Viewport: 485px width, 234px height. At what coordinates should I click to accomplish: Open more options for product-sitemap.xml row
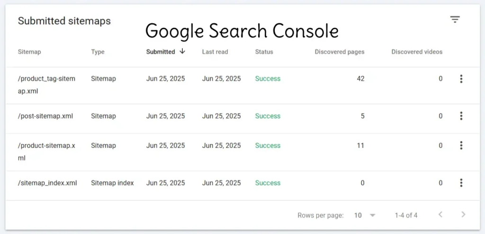tap(461, 146)
